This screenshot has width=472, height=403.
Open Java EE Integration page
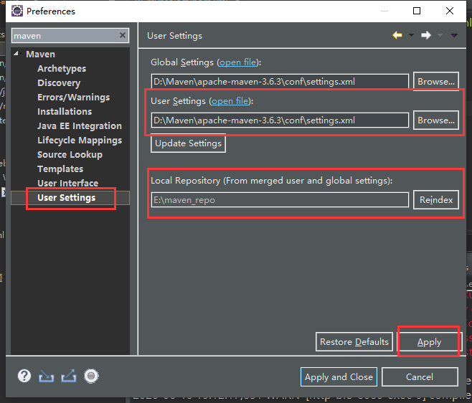coord(80,125)
